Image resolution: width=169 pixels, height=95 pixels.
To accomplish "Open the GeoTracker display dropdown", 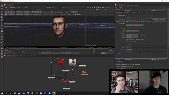I will click(132, 35).
